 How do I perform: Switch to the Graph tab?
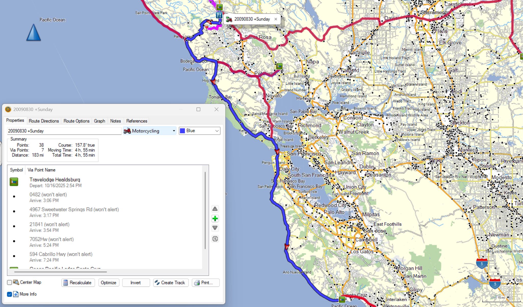click(x=99, y=121)
